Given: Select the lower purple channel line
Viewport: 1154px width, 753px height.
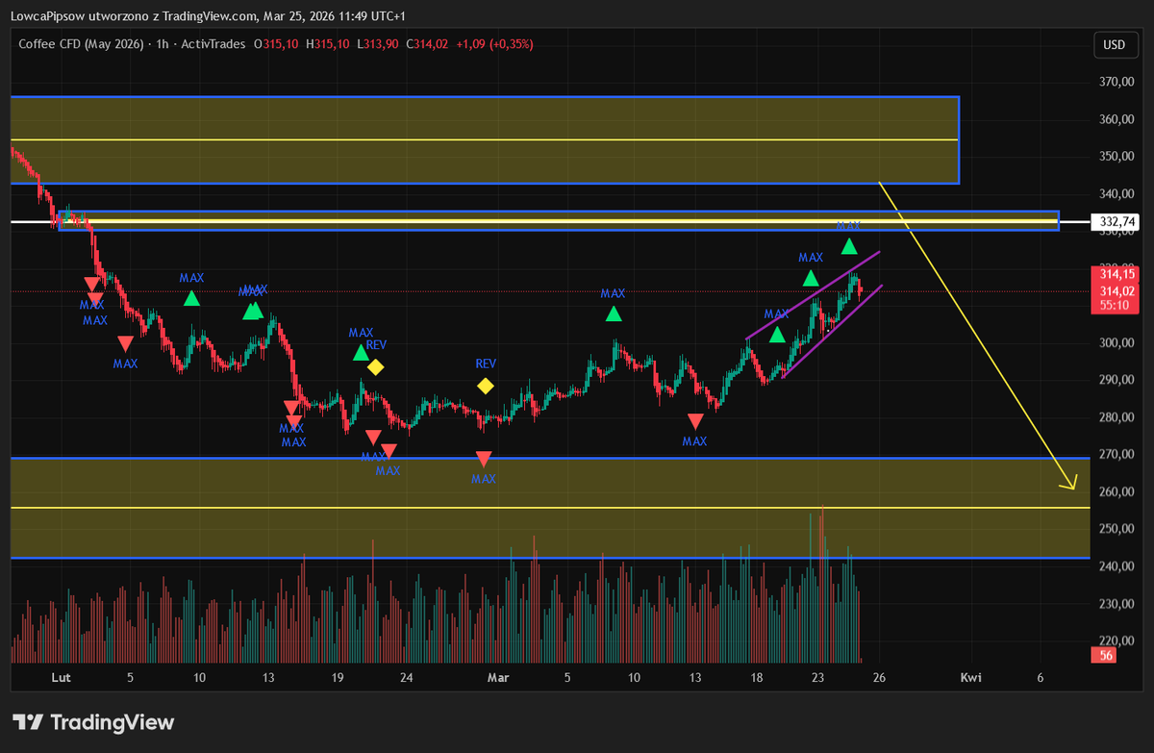Looking at the screenshot, I should coord(831,331).
